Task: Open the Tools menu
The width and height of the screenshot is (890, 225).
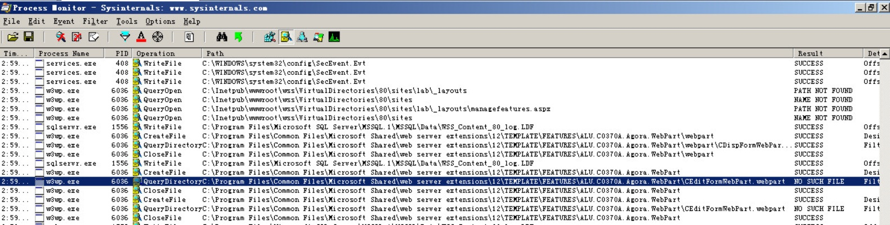Action: (x=127, y=21)
